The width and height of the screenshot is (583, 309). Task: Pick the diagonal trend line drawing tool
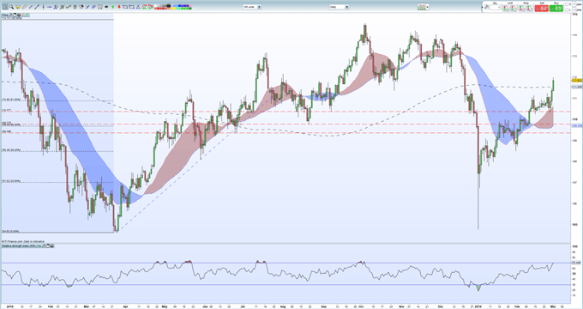coord(37,7)
